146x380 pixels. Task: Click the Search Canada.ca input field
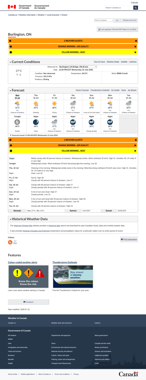[119, 8]
